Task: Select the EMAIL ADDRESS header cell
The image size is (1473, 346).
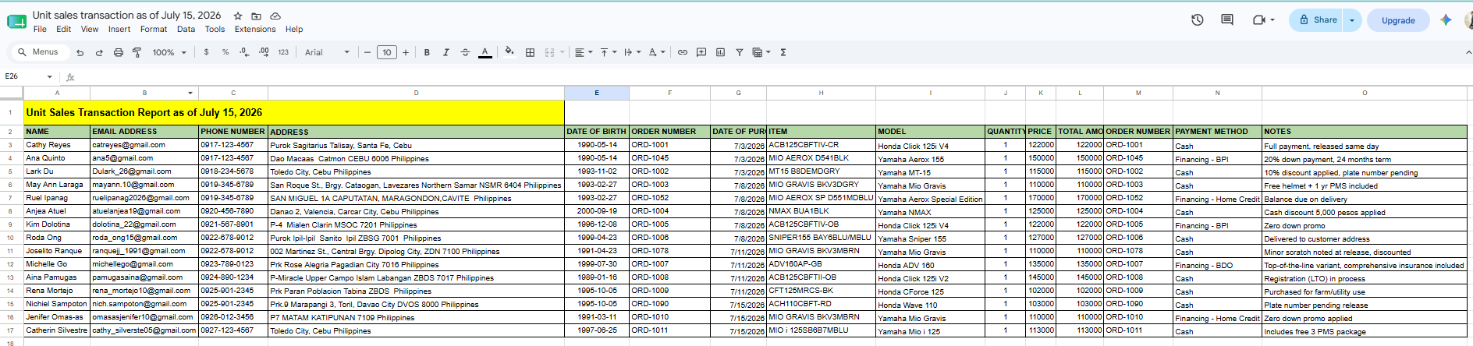Action: coord(144,132)
